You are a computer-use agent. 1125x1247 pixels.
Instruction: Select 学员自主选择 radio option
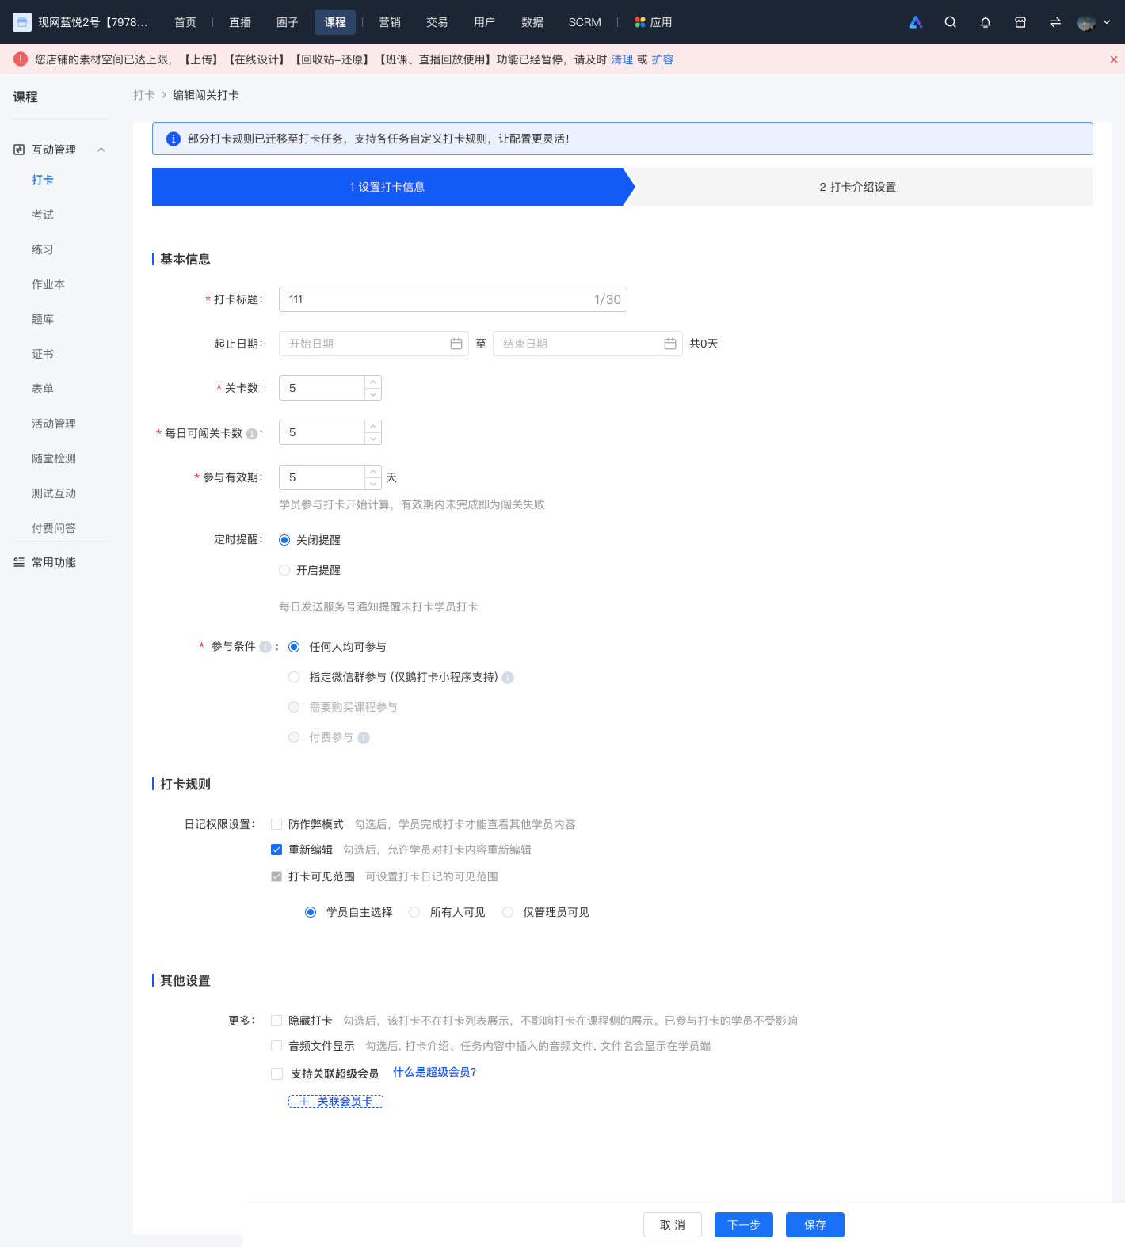coord(311,912)
